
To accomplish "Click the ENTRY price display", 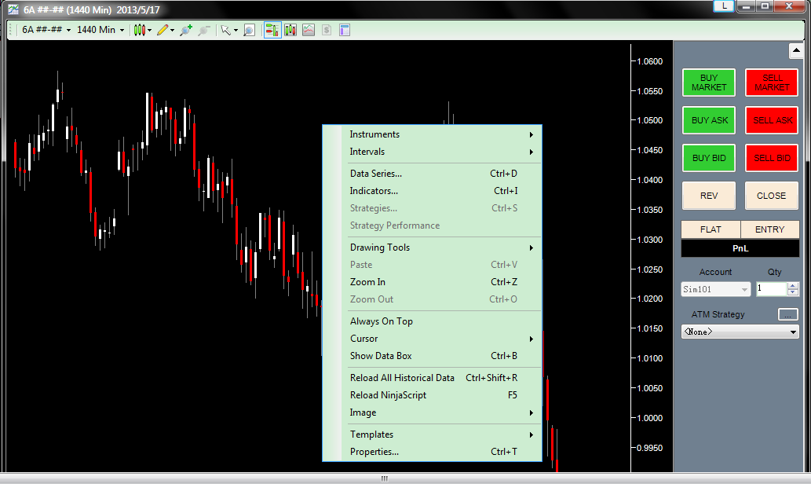I will click(x=769, y=229).
